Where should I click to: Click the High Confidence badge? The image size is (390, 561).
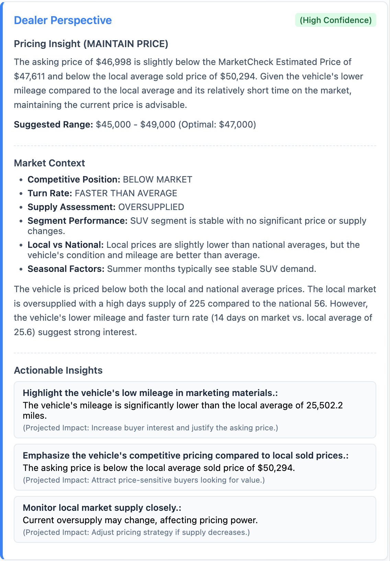[x=335, y=20]
